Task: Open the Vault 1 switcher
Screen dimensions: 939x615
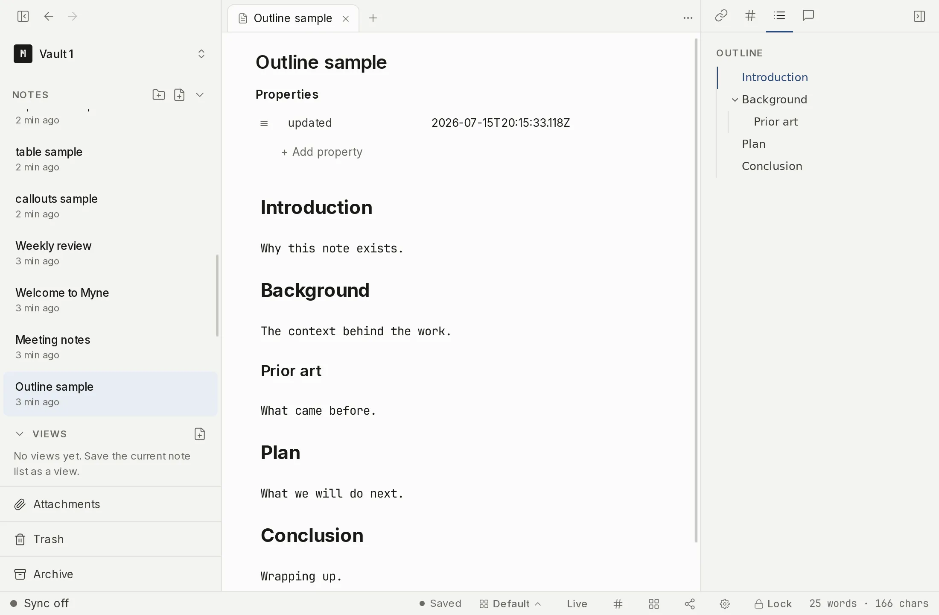Action: pos(111,54)
